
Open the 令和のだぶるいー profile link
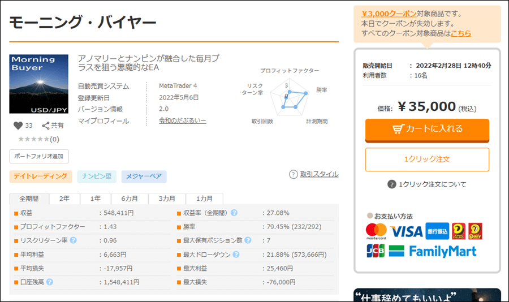pos(183,121)
